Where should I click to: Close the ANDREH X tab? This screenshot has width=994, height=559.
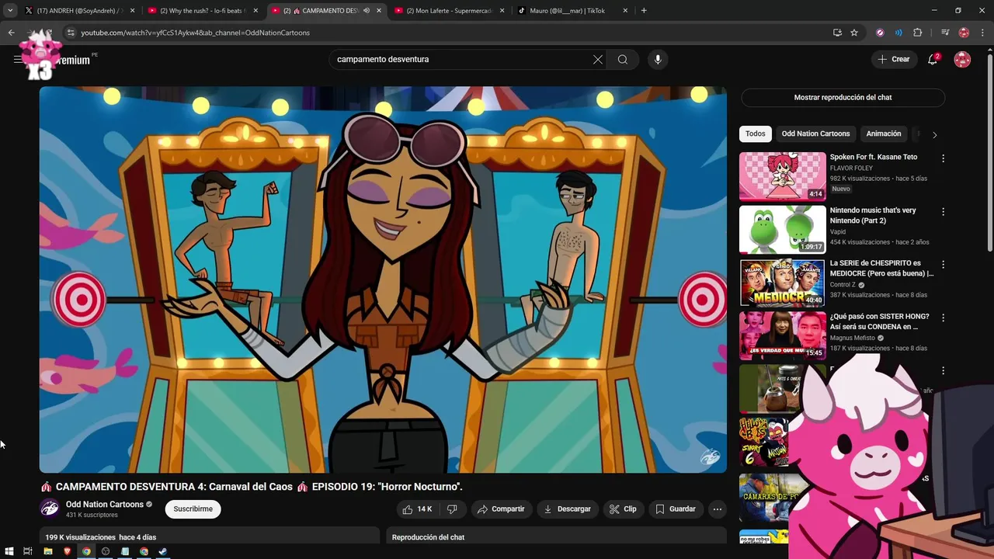pos(132,11)
